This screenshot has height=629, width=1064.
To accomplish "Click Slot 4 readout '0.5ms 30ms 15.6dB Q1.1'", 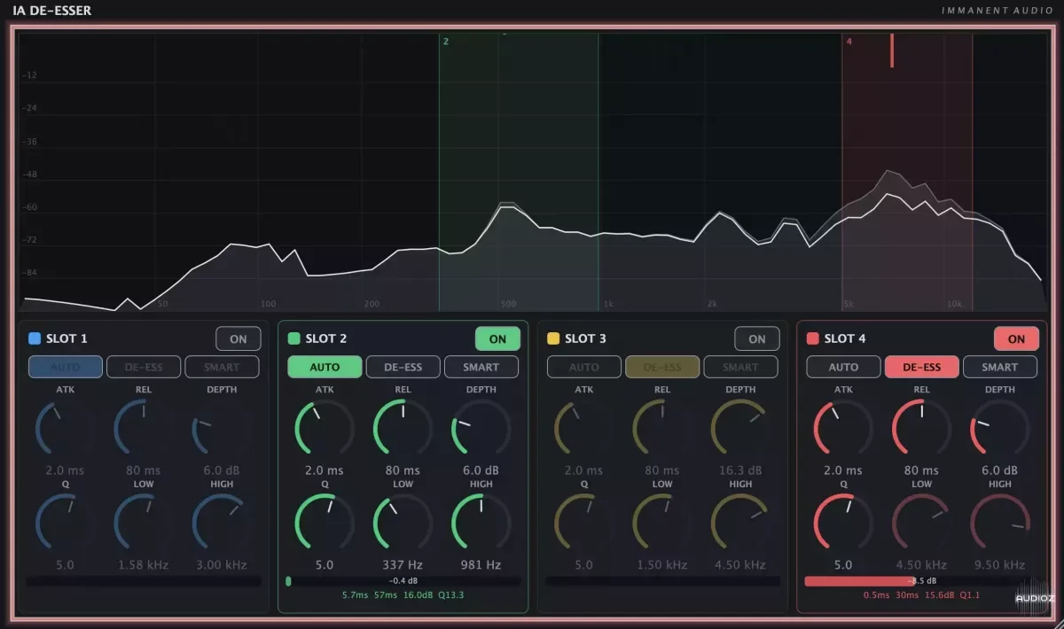I will tap(921, 594).
